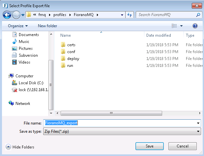Viewport: 204px width, 156px height.
Task: Click the search magnifier icon
Action: [198, 15]
